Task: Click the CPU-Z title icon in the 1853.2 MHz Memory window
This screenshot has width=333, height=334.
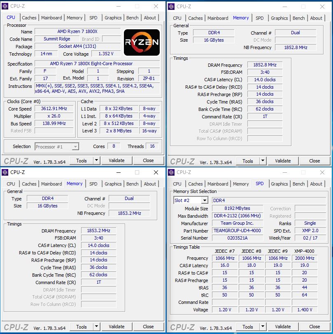Action: [5, 172]
